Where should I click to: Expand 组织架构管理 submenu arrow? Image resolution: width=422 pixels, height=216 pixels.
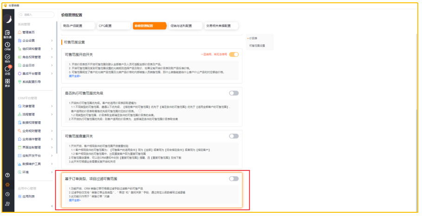pyautogui.click(x=52, y=49)
